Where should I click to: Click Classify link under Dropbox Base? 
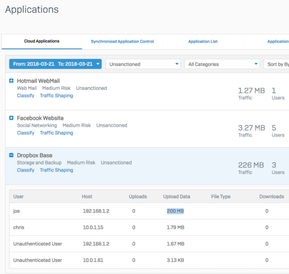point(25,170)
